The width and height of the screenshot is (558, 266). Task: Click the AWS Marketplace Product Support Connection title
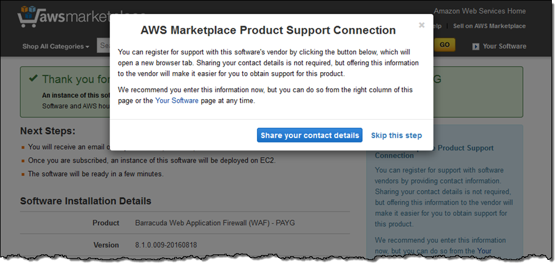point(268,30)
